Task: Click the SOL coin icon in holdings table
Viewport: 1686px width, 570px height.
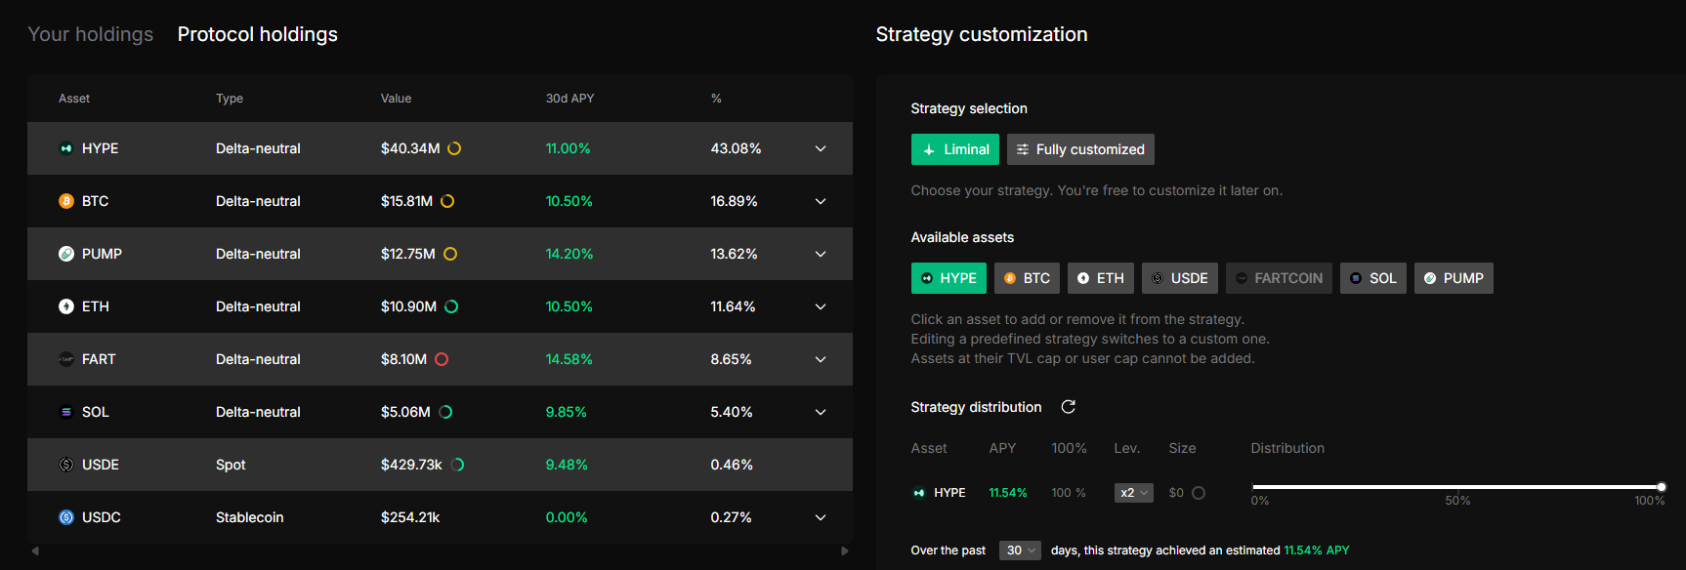Action: tap(66, 412)
